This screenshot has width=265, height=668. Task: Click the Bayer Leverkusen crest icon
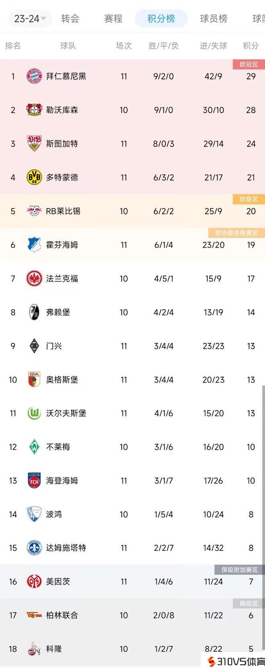34,110
